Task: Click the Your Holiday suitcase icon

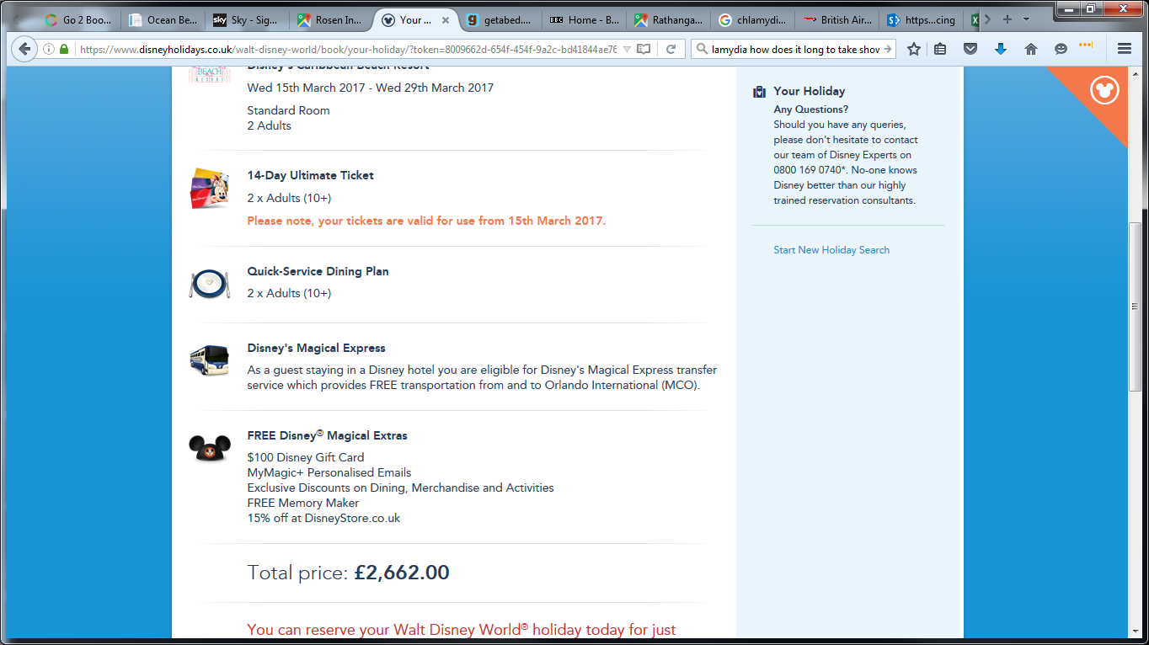Action: 760,92
